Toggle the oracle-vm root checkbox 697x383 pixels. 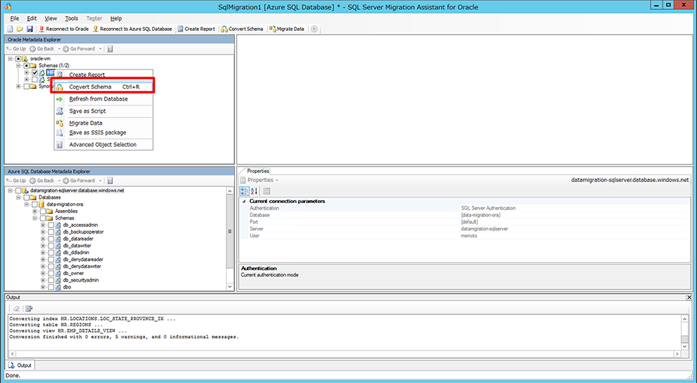pyautogui.click(x=18, y=59)
